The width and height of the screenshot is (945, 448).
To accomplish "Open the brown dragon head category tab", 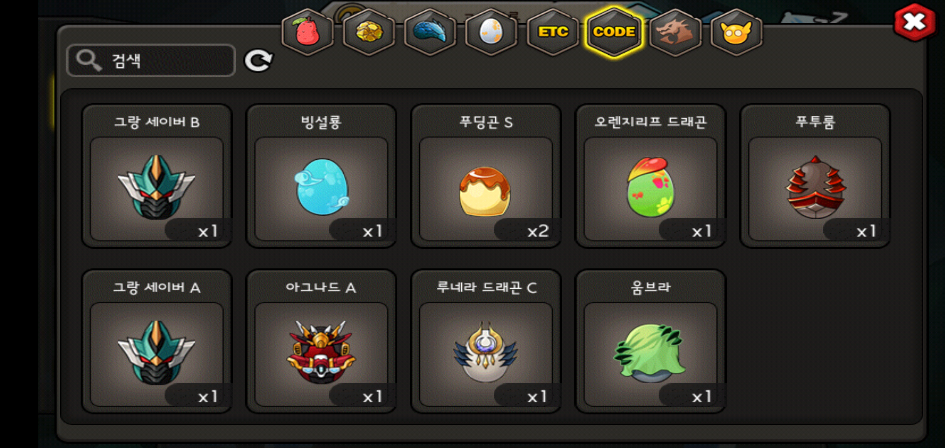I will (x=675, y=32).
